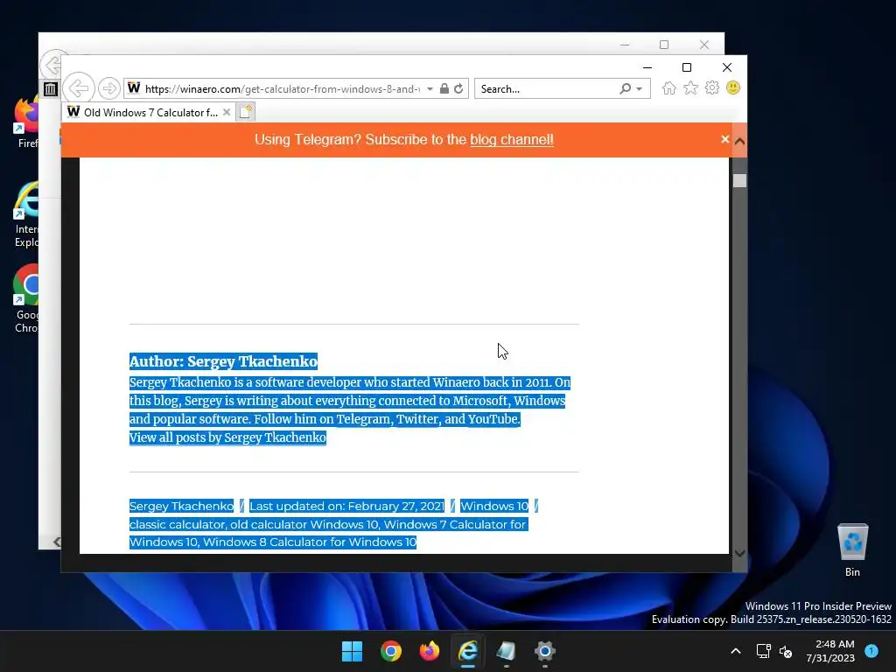The image size is (896, 672).
Task: Show the security lock report icon
Action: pyautogui.click(x=444, y=88)
